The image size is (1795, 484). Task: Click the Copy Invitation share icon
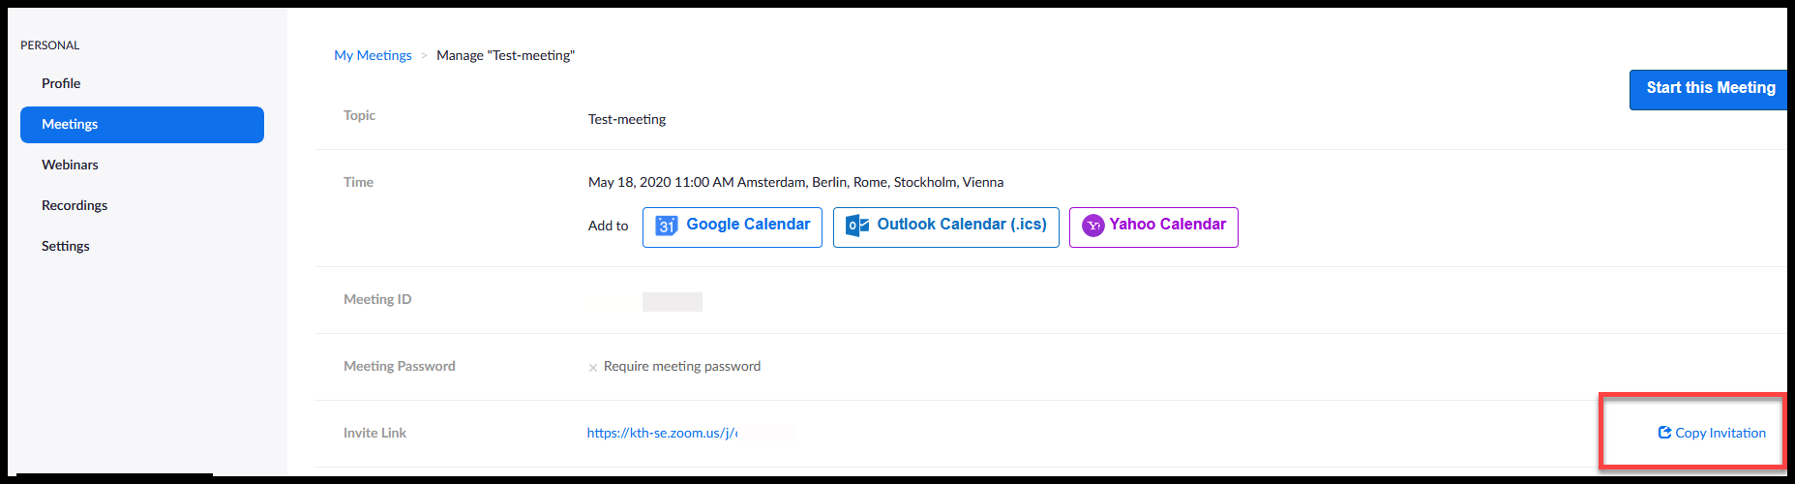click(x=1664, y=433)
